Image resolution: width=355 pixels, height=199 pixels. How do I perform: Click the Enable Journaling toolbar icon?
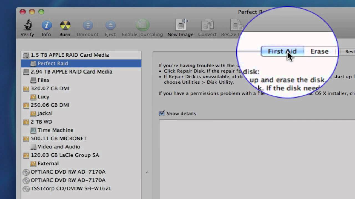click(142, 25)
